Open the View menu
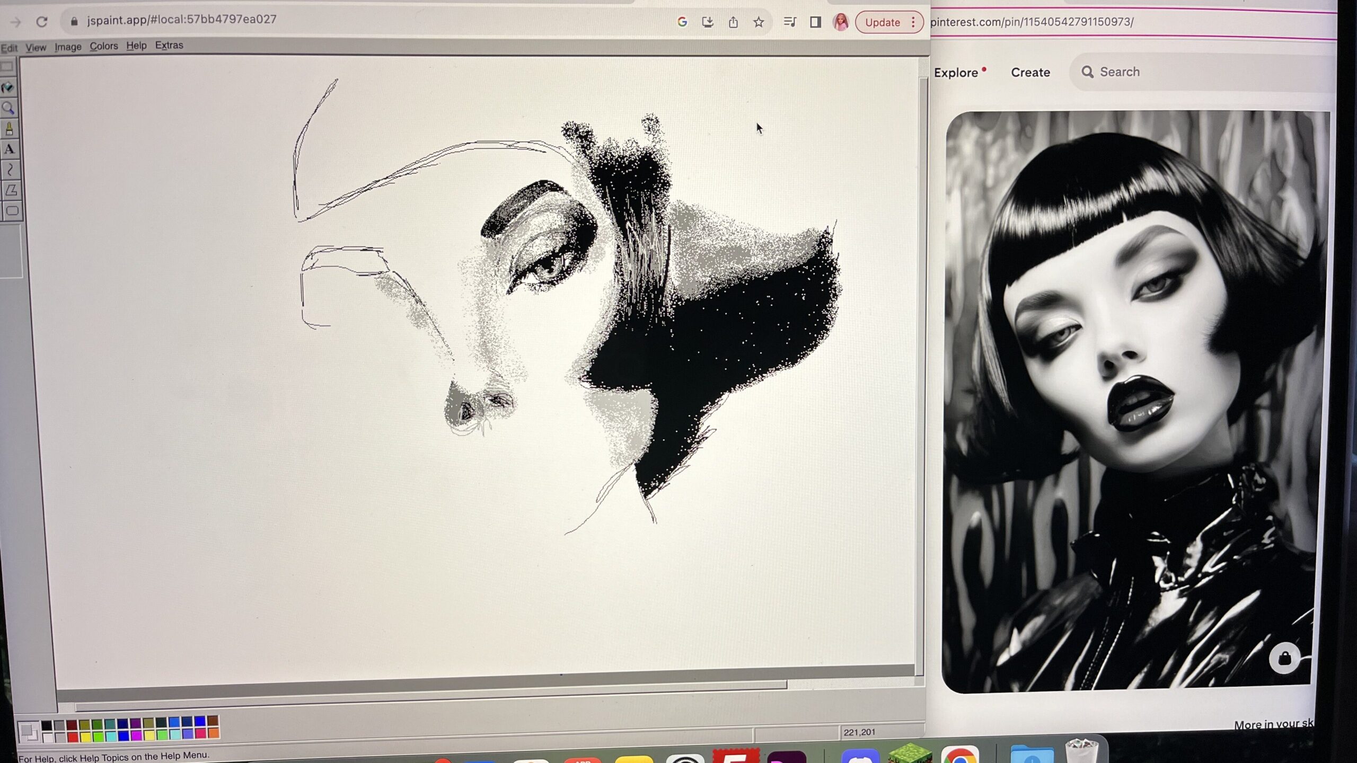Screen dimensions: 1357x763 (x=36, y=48)
